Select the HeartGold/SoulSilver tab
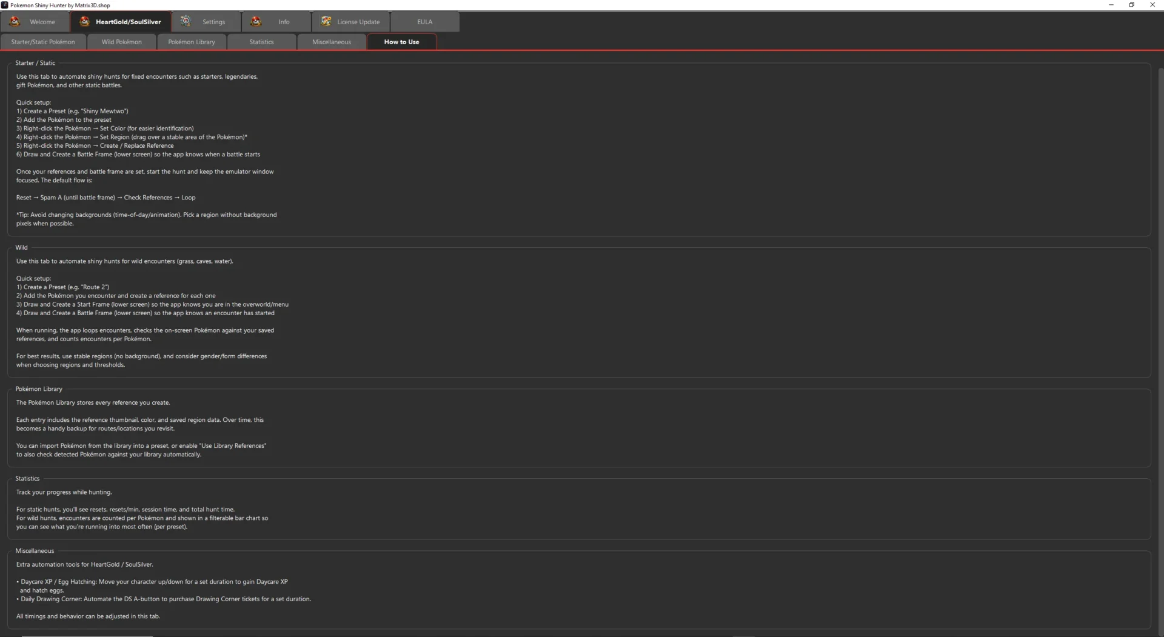This screenshot has height=637, width=1164. click(121, 22)
